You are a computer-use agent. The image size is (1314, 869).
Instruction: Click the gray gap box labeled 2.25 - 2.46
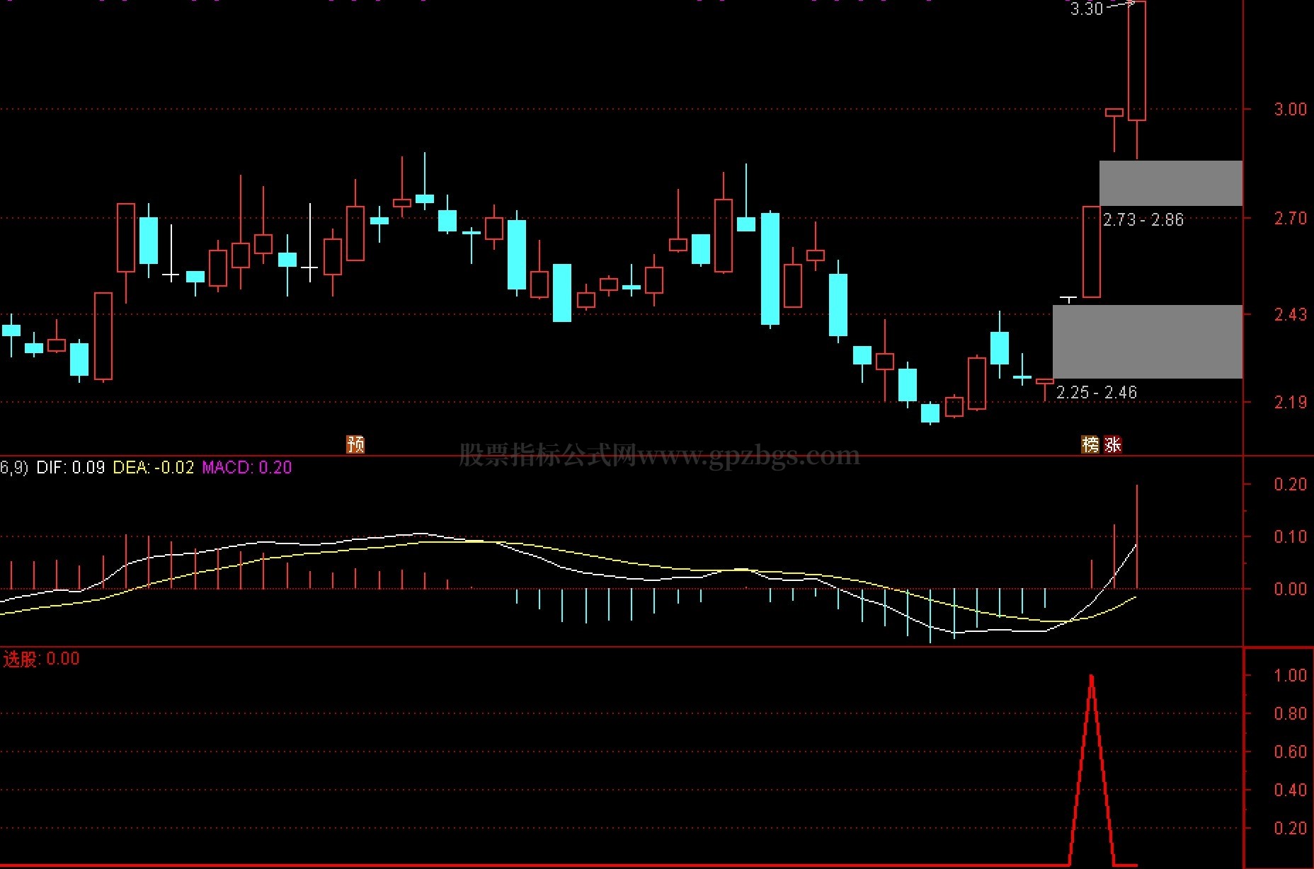[1147, 342]
